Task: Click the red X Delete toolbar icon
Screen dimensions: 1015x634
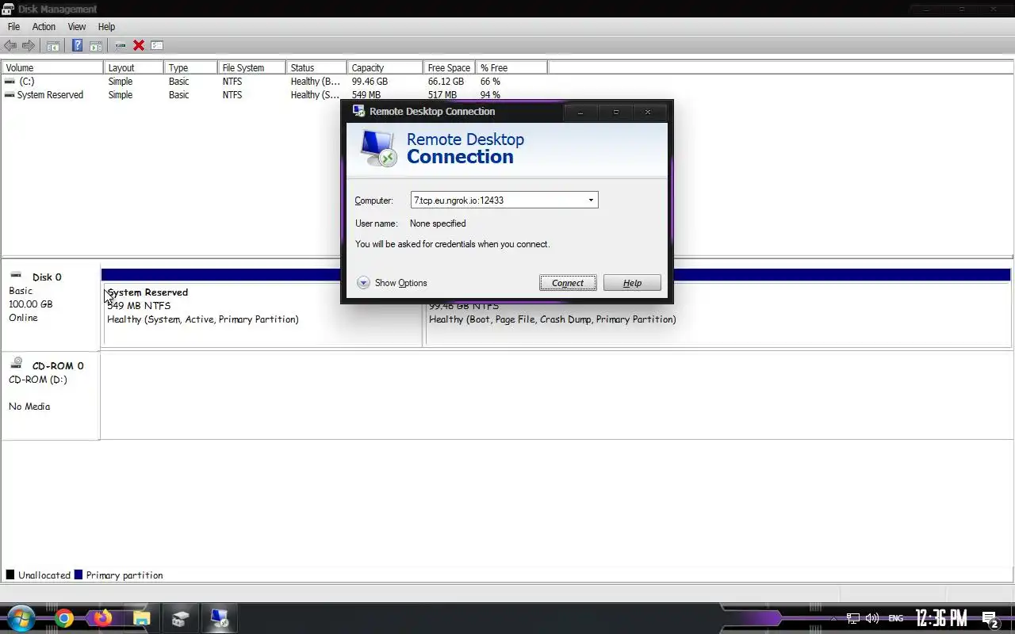Action: pyautogui.click(x=139, y=46)
